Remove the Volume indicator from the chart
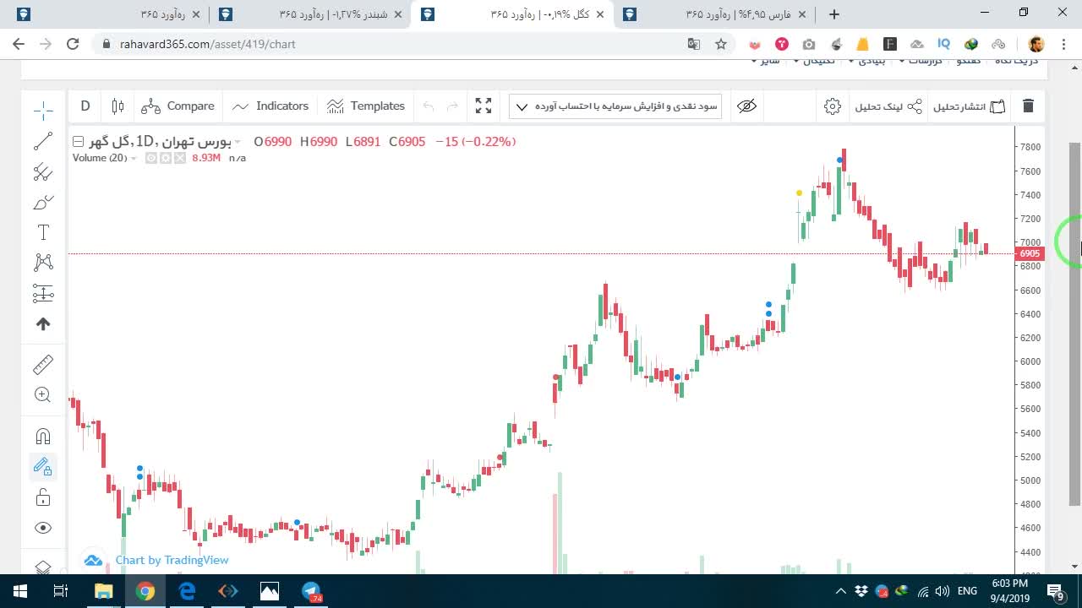 (179, 158)
